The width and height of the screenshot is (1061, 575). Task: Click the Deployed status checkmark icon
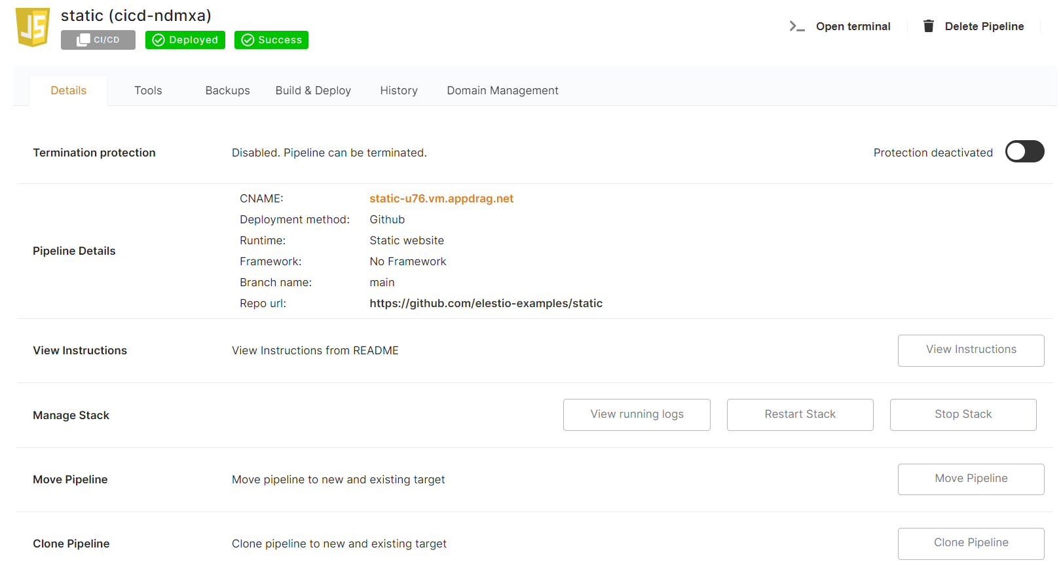pyautogui.click(x=158, y=40)
